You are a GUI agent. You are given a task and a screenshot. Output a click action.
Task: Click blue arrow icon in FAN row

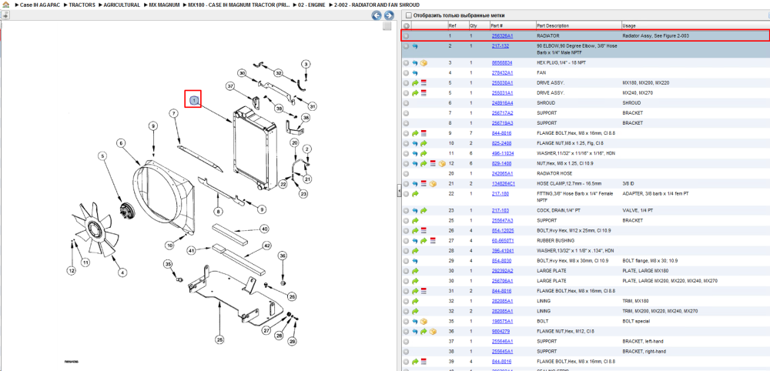(415, 72)
